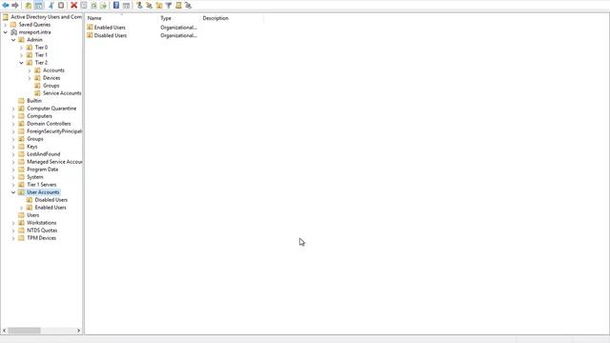Go back with the blue back arrow

coord(6,6)
